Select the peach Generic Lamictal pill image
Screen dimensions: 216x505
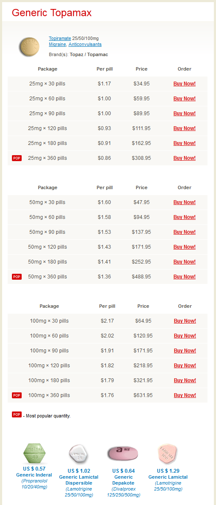pos(168,454)
